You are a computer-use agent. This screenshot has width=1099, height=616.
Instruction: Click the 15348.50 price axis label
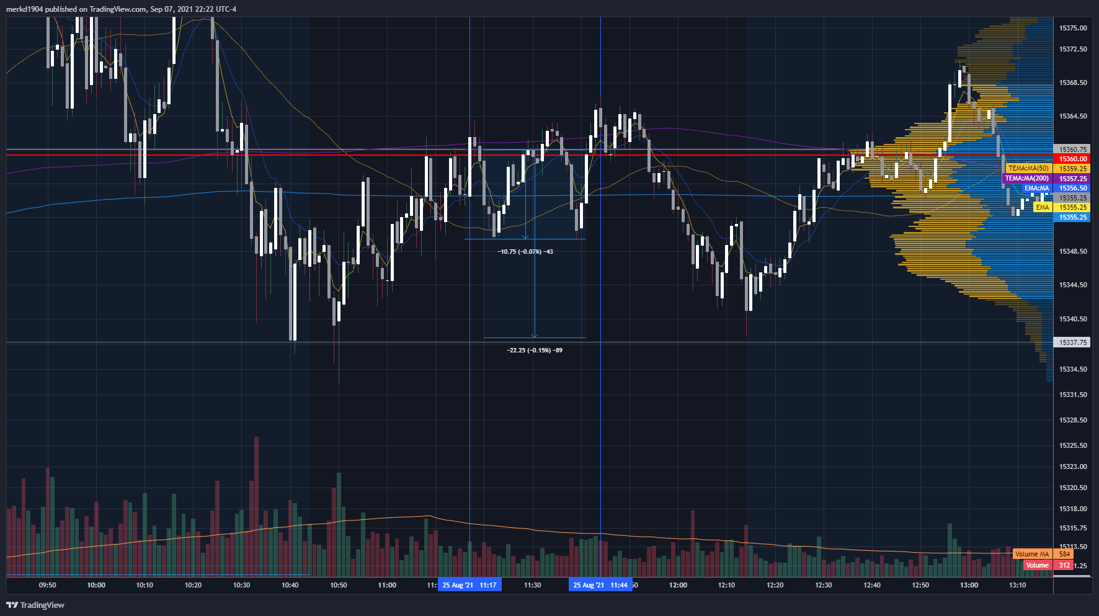(1073, 251)
